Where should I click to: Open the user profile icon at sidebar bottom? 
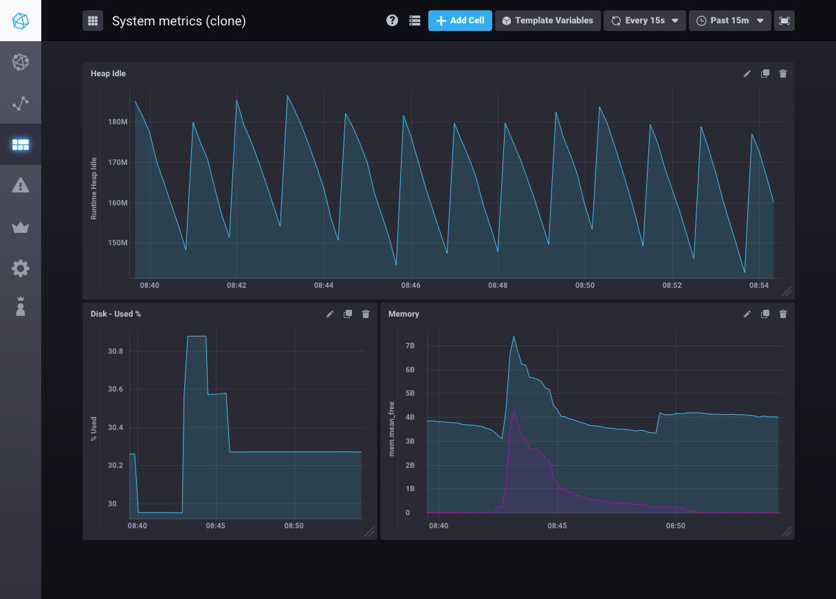[x=21, y=307]
